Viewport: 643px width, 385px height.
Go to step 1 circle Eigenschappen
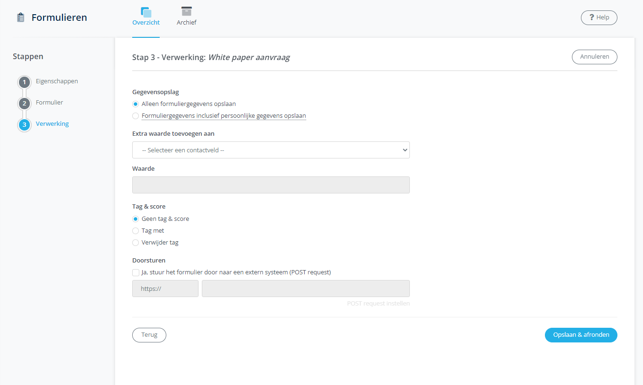click(x=24, y=82)
